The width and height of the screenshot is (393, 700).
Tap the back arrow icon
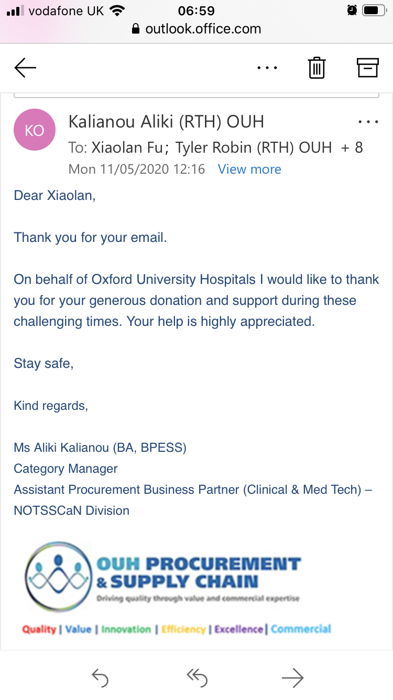[x=25, y=68]
